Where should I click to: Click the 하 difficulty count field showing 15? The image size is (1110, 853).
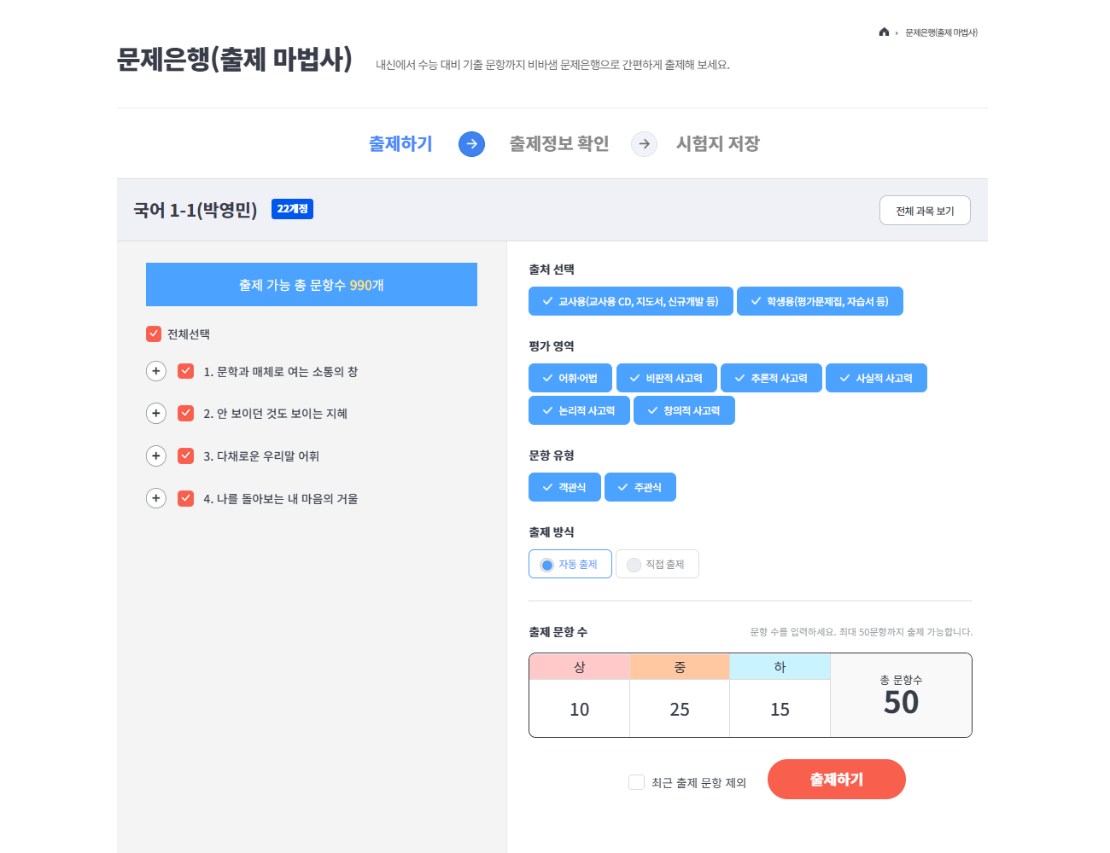click(x=780, y=709)
